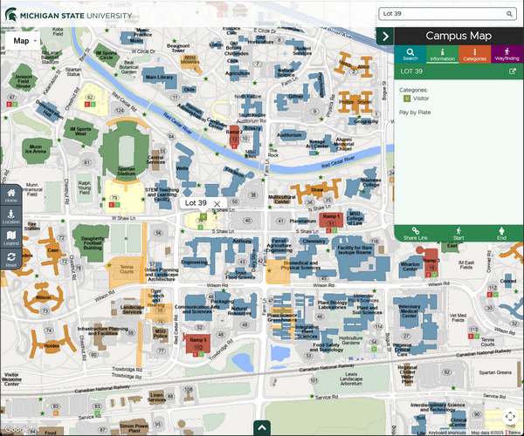524x436 pixels.
Task: Open the Map type dropdown
Action: pyautogui.click(x=23, y=41)
